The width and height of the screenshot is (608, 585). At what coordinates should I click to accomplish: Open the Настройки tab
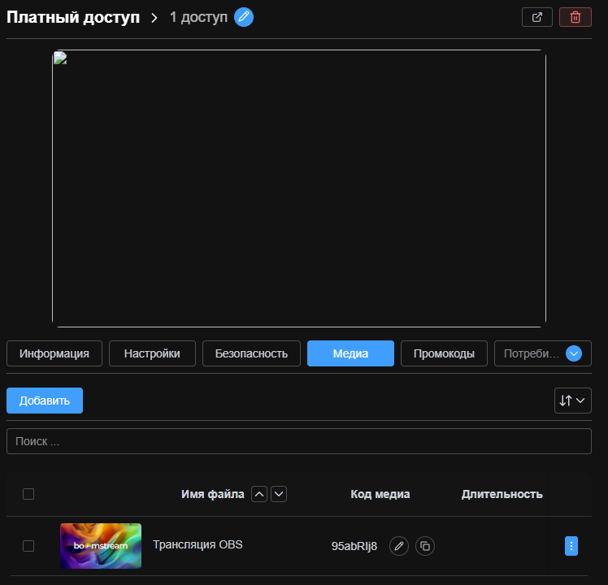152,353
